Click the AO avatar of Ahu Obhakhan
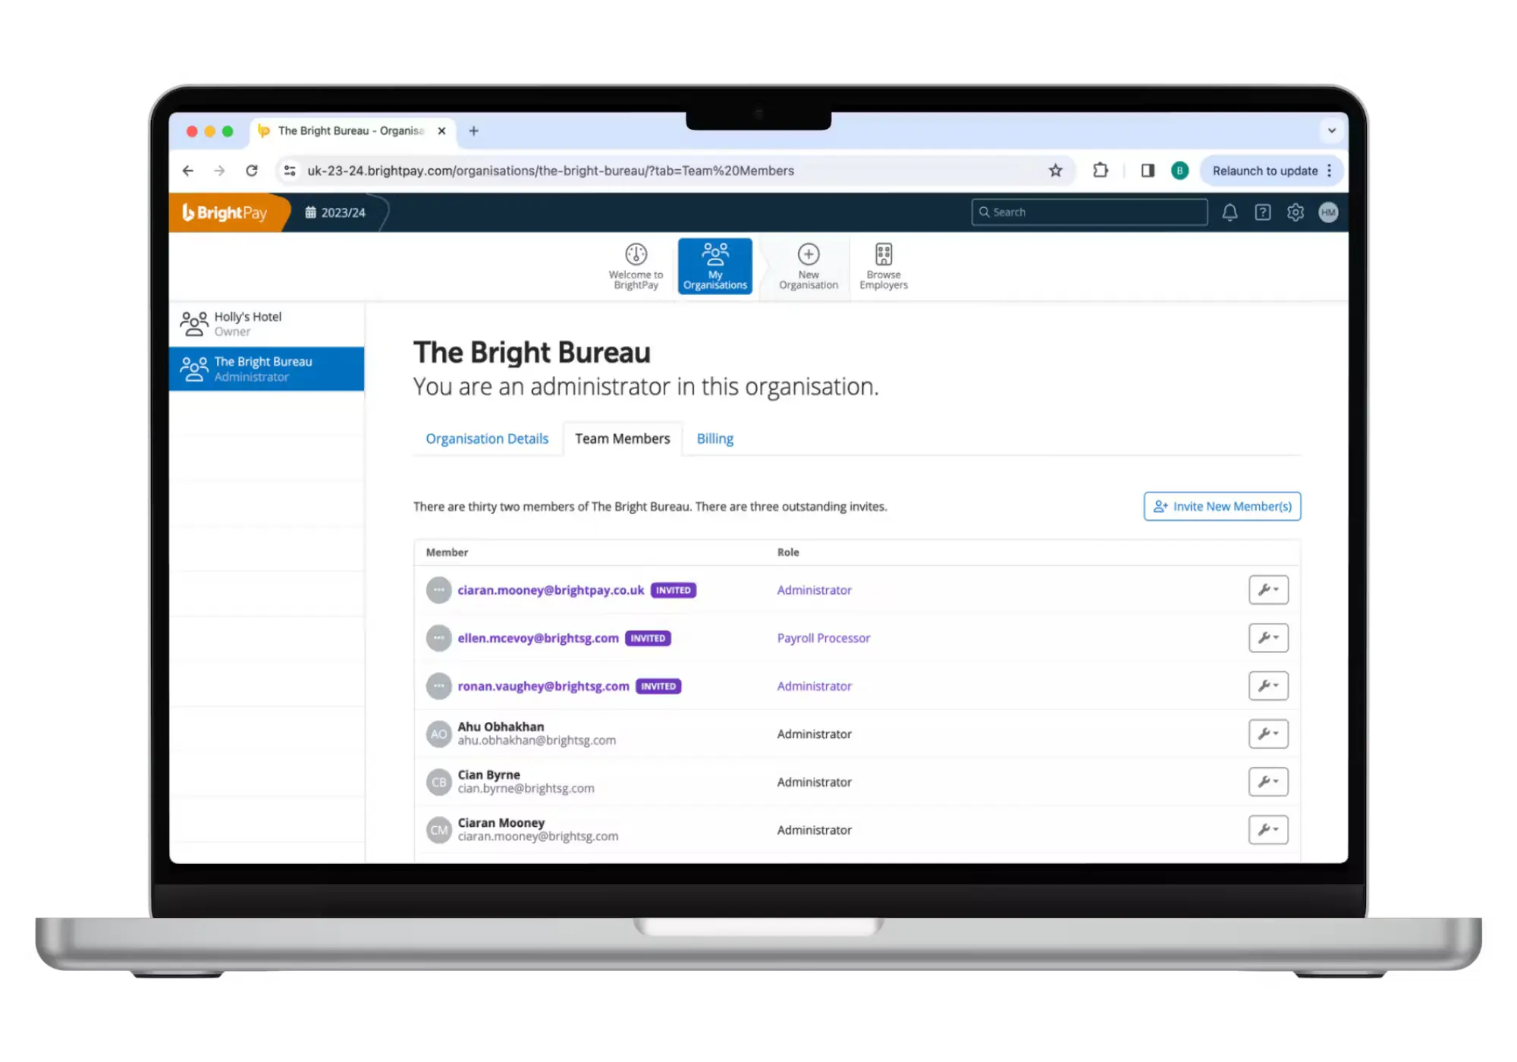The width and height of the screenshot is (1517, 1062). click(438, 734)
